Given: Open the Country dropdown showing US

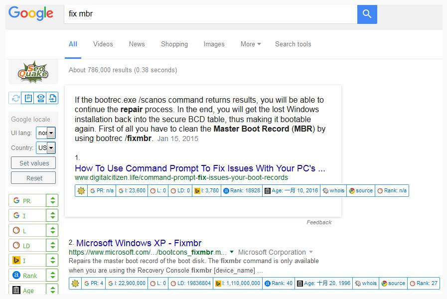Looking at the screenshot, I should point(46,148).
